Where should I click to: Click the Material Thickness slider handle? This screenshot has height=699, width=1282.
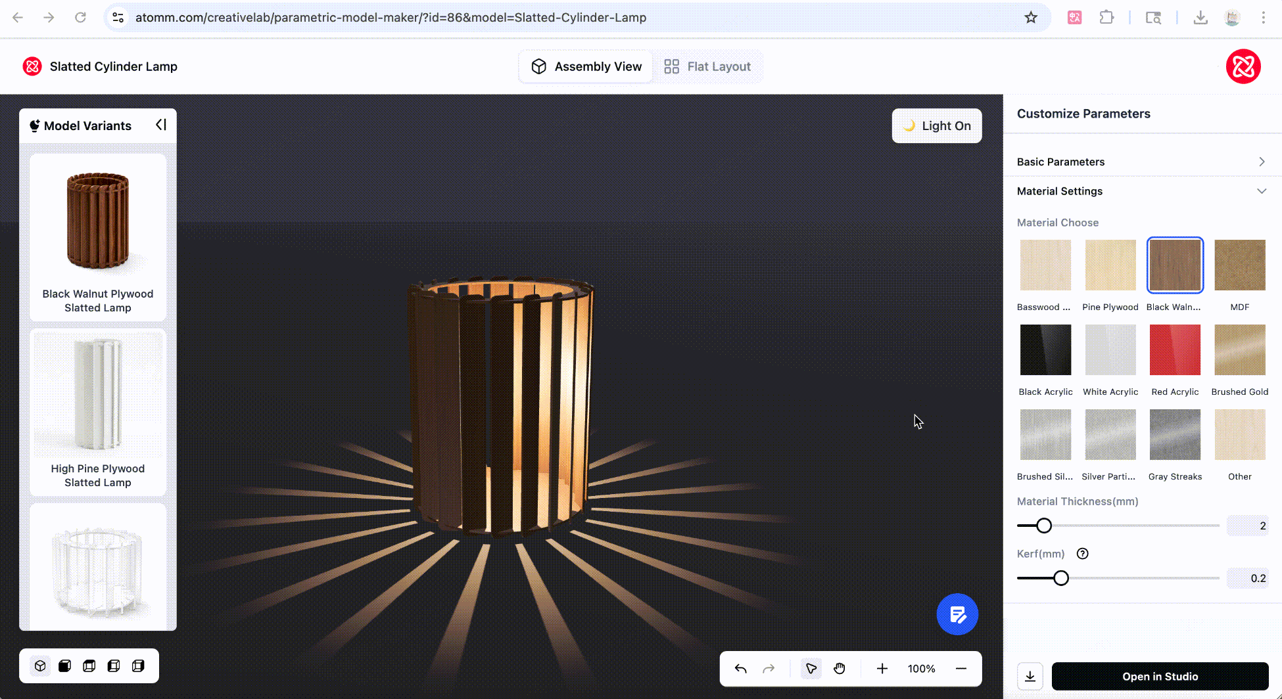tap(1044, 526)
